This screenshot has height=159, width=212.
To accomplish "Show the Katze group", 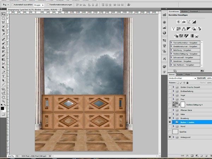I will (x=170, y=114).
